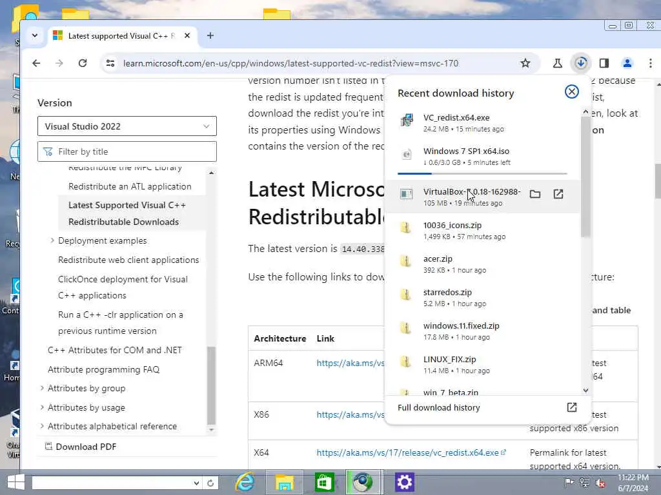Open a new browser tab
Image resolution: width=661 pixels, height=495 pixels.
click(x=210, y=36)
